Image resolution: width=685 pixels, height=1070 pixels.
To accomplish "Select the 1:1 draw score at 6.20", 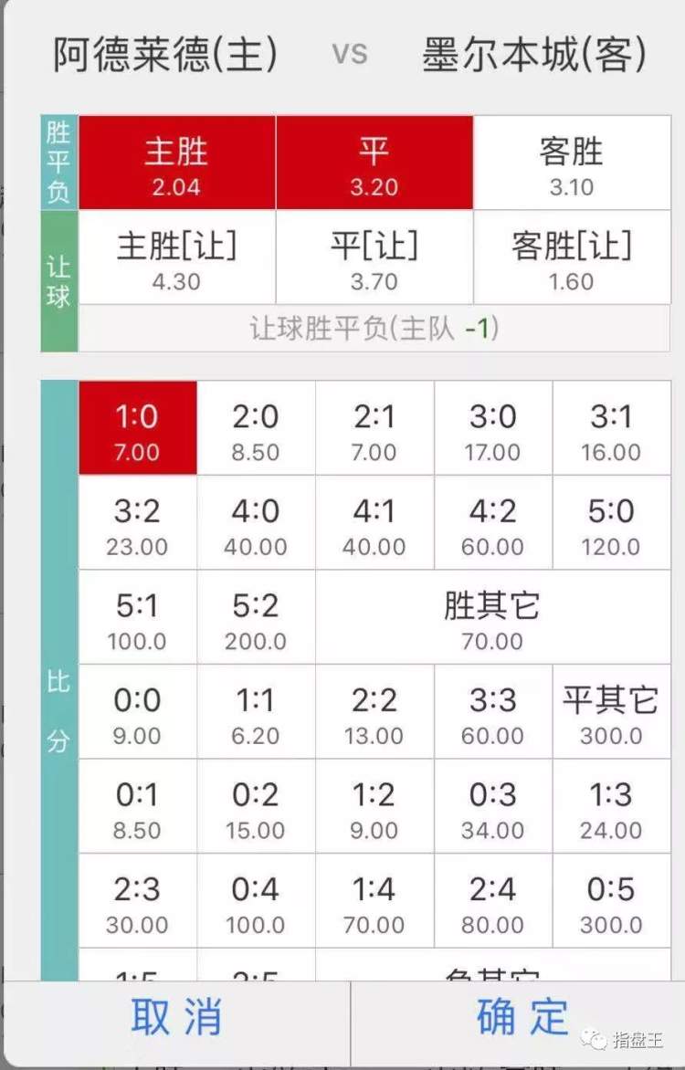I will tap(256, 711).
